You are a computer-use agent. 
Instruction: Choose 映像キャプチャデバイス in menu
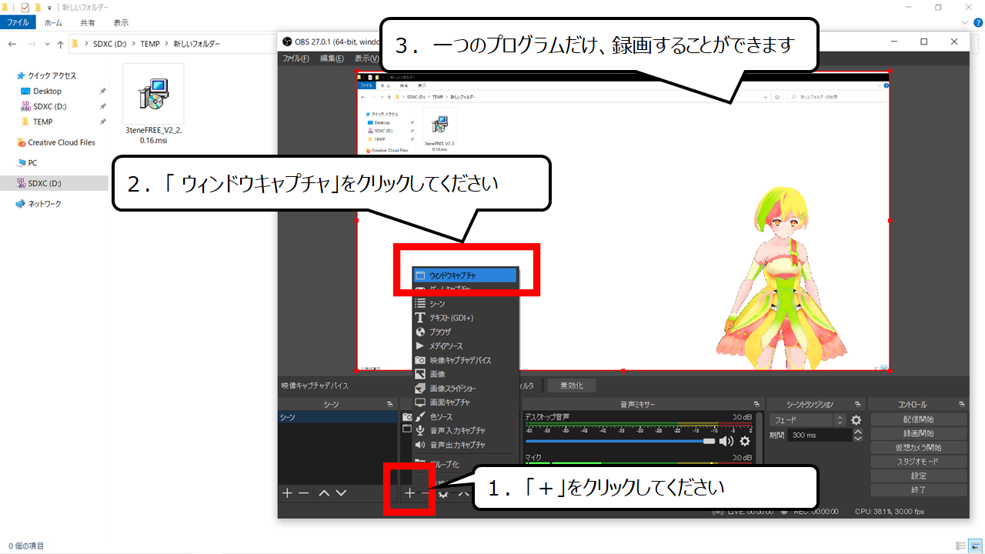pos(465,360)
